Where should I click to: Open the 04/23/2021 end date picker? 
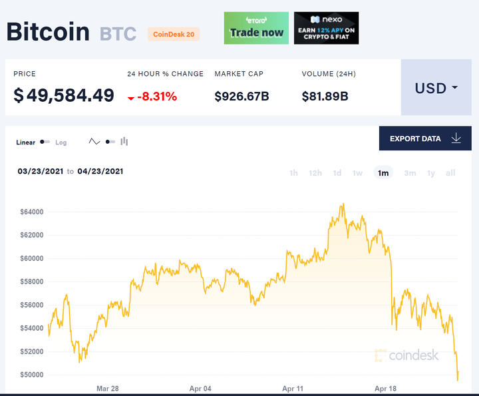tap(100, 171)
